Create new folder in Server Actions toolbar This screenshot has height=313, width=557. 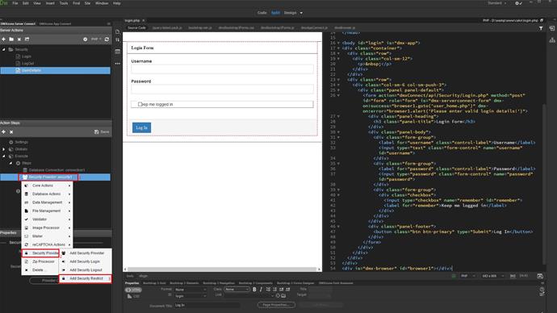[x=11, y=39]
